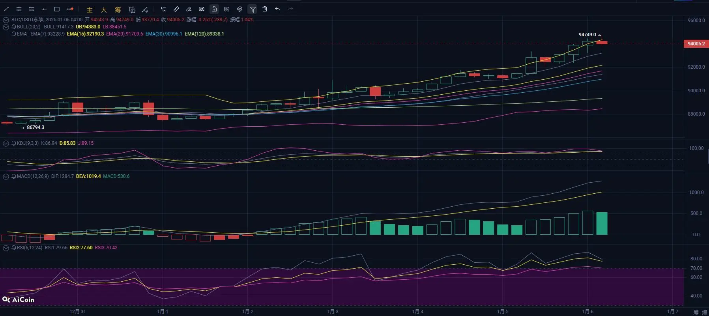Click the 12月 31 date label
Viewport: 709px width, 316px height.
78,312
